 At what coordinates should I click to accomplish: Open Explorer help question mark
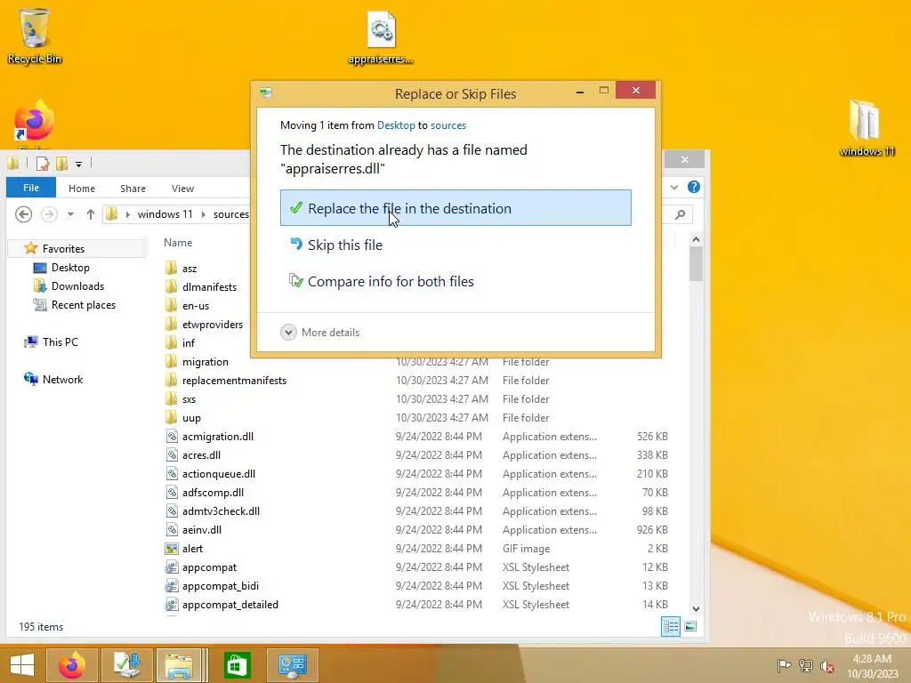[x=694, y=187]
